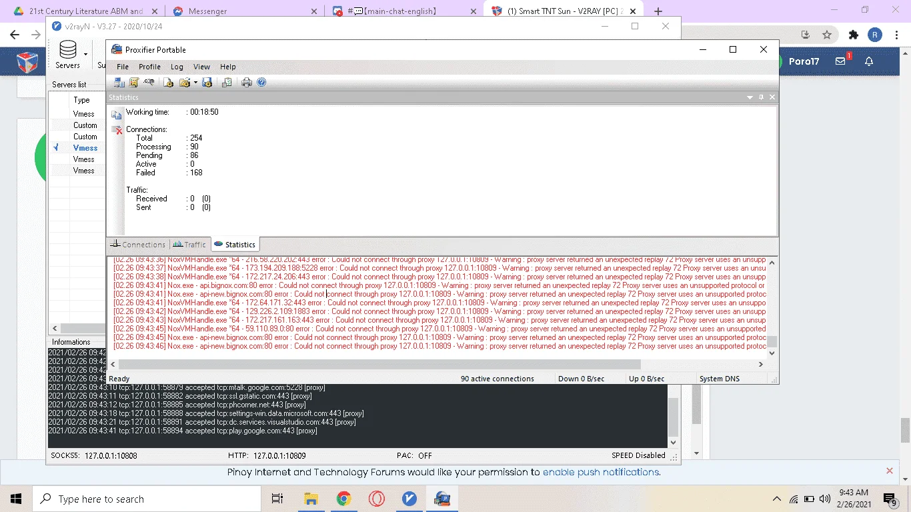Click the new profile toolbar icon

coord(169,83)
